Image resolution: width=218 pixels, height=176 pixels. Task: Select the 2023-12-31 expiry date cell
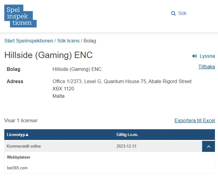pyautogui.click(x=126, y=146)
